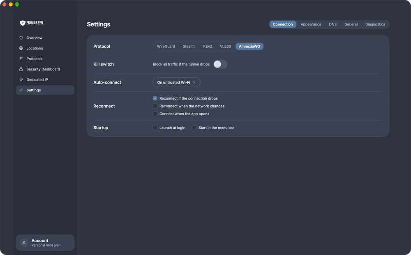
Task: Choose the VLESS protocol
Action: 225,46
